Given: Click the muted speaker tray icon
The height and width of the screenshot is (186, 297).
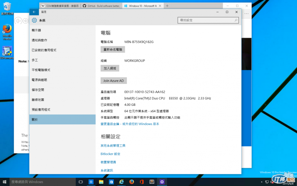Looking at the screenshot, I should [272, 182].
